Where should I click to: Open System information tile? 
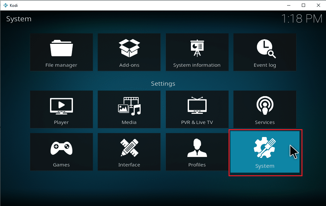click(x=197, y=52)
